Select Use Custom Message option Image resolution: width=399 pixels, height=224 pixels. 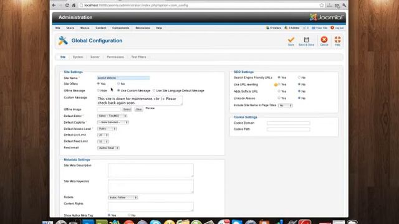(x=118, y=90)
